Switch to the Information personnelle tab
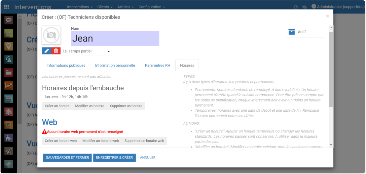 coord(115,66)
